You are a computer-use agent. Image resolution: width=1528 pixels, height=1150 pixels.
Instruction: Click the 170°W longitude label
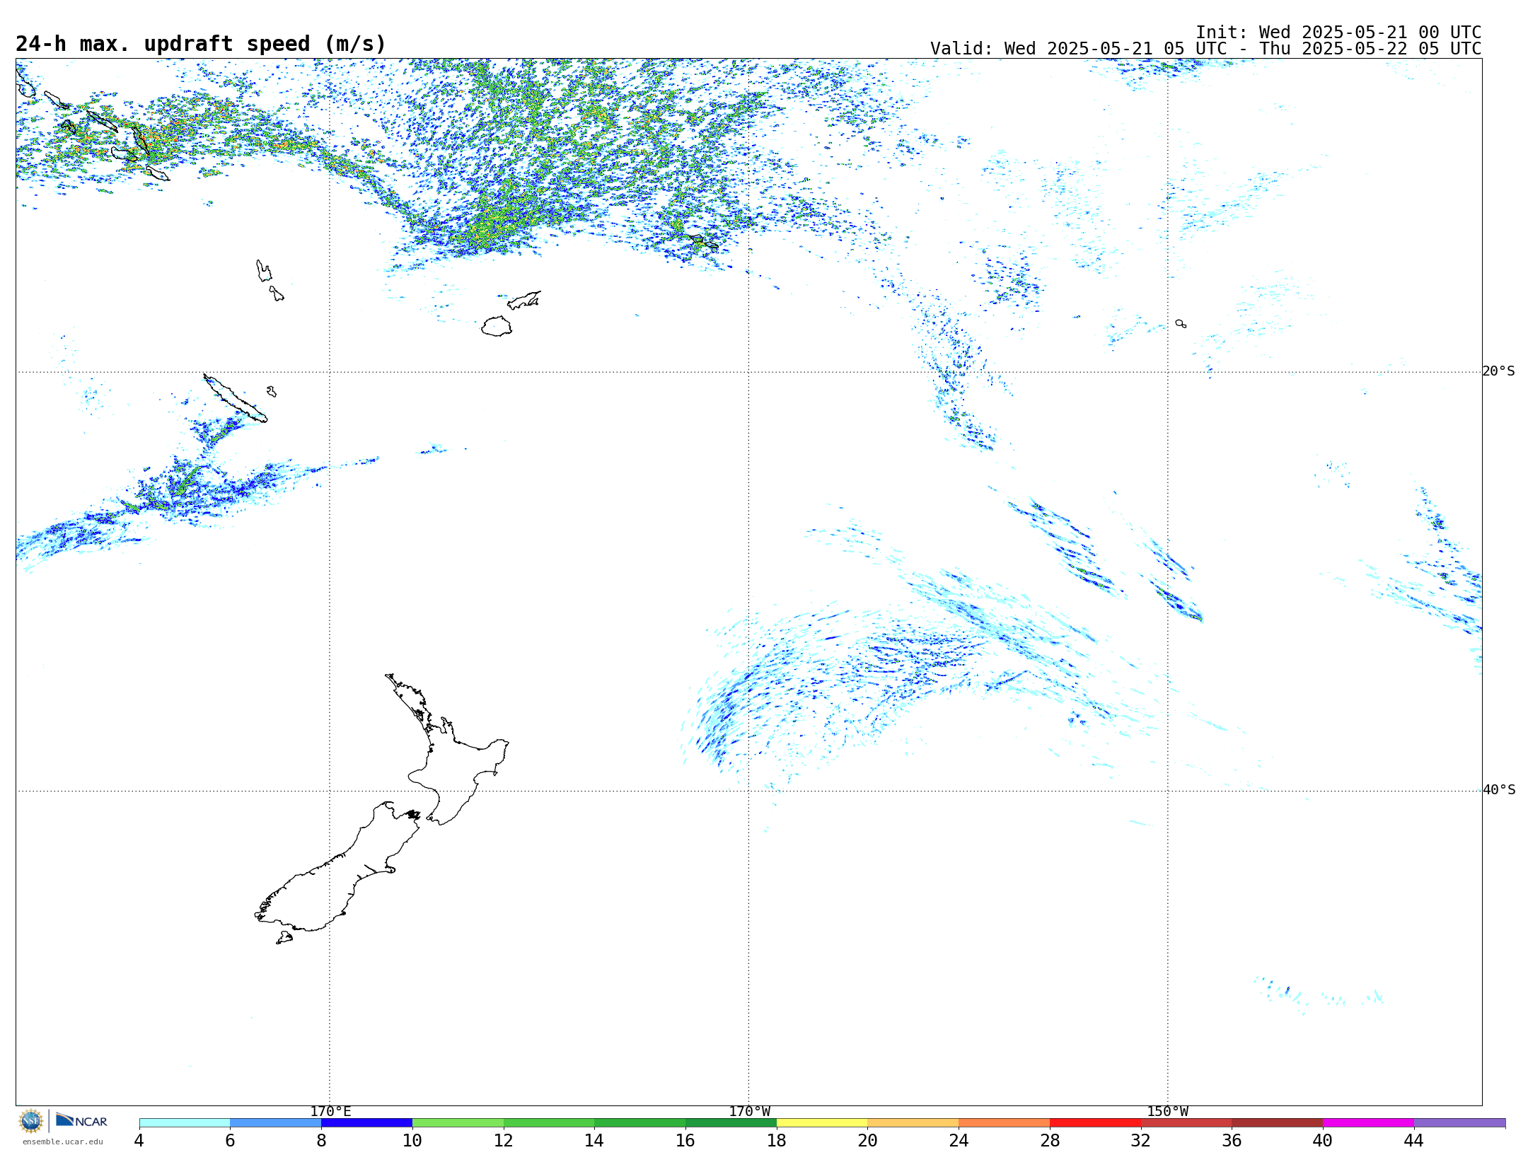(x=749, y=1112)
